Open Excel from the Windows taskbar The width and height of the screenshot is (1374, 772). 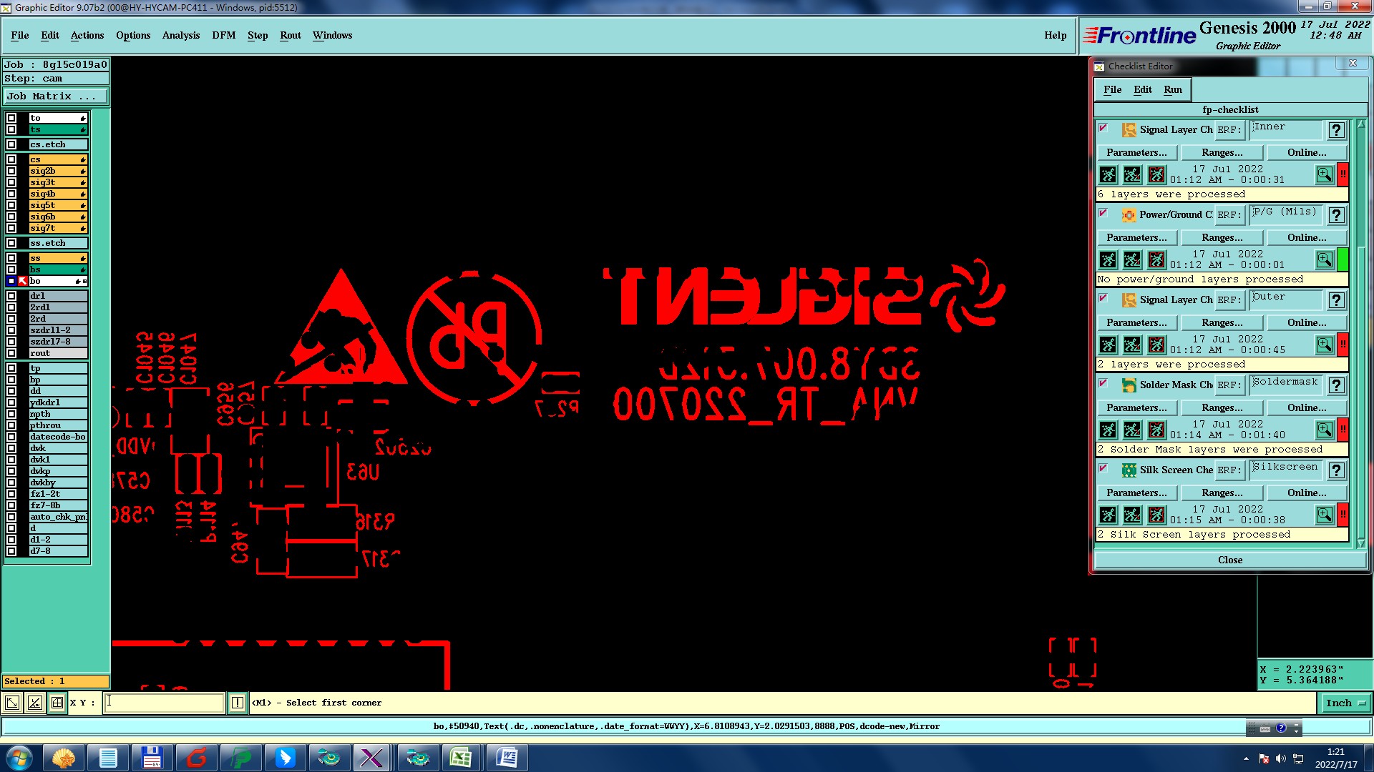461,758
